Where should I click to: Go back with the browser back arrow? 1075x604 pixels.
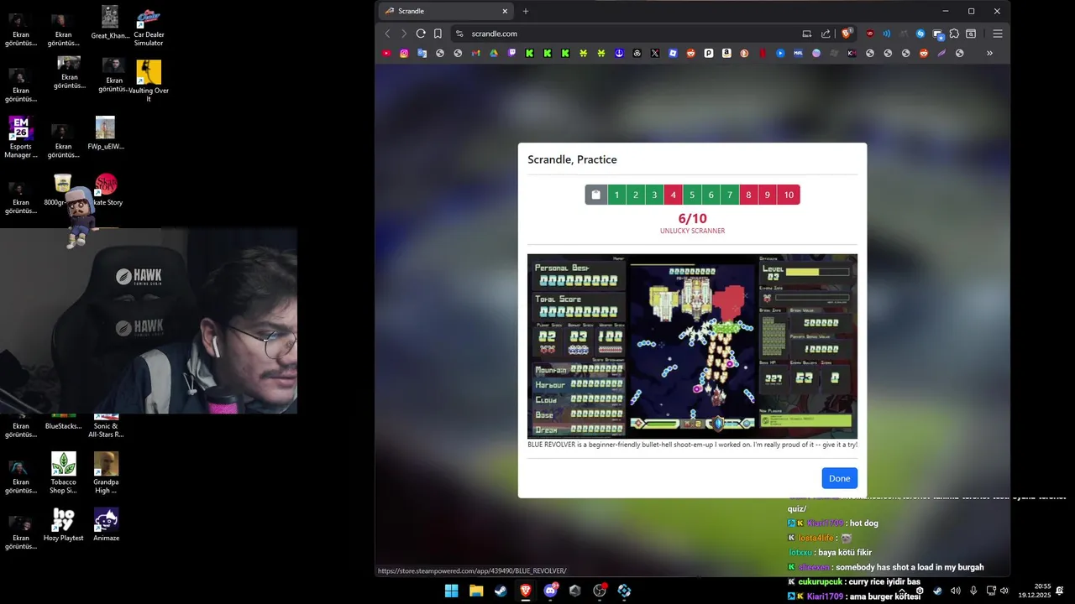click(x=387, y=34)
